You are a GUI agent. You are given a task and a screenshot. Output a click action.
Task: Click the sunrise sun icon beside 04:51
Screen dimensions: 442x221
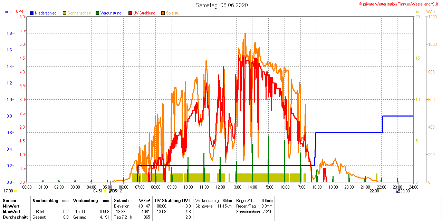pyautogui.click(x=105, y=191)
